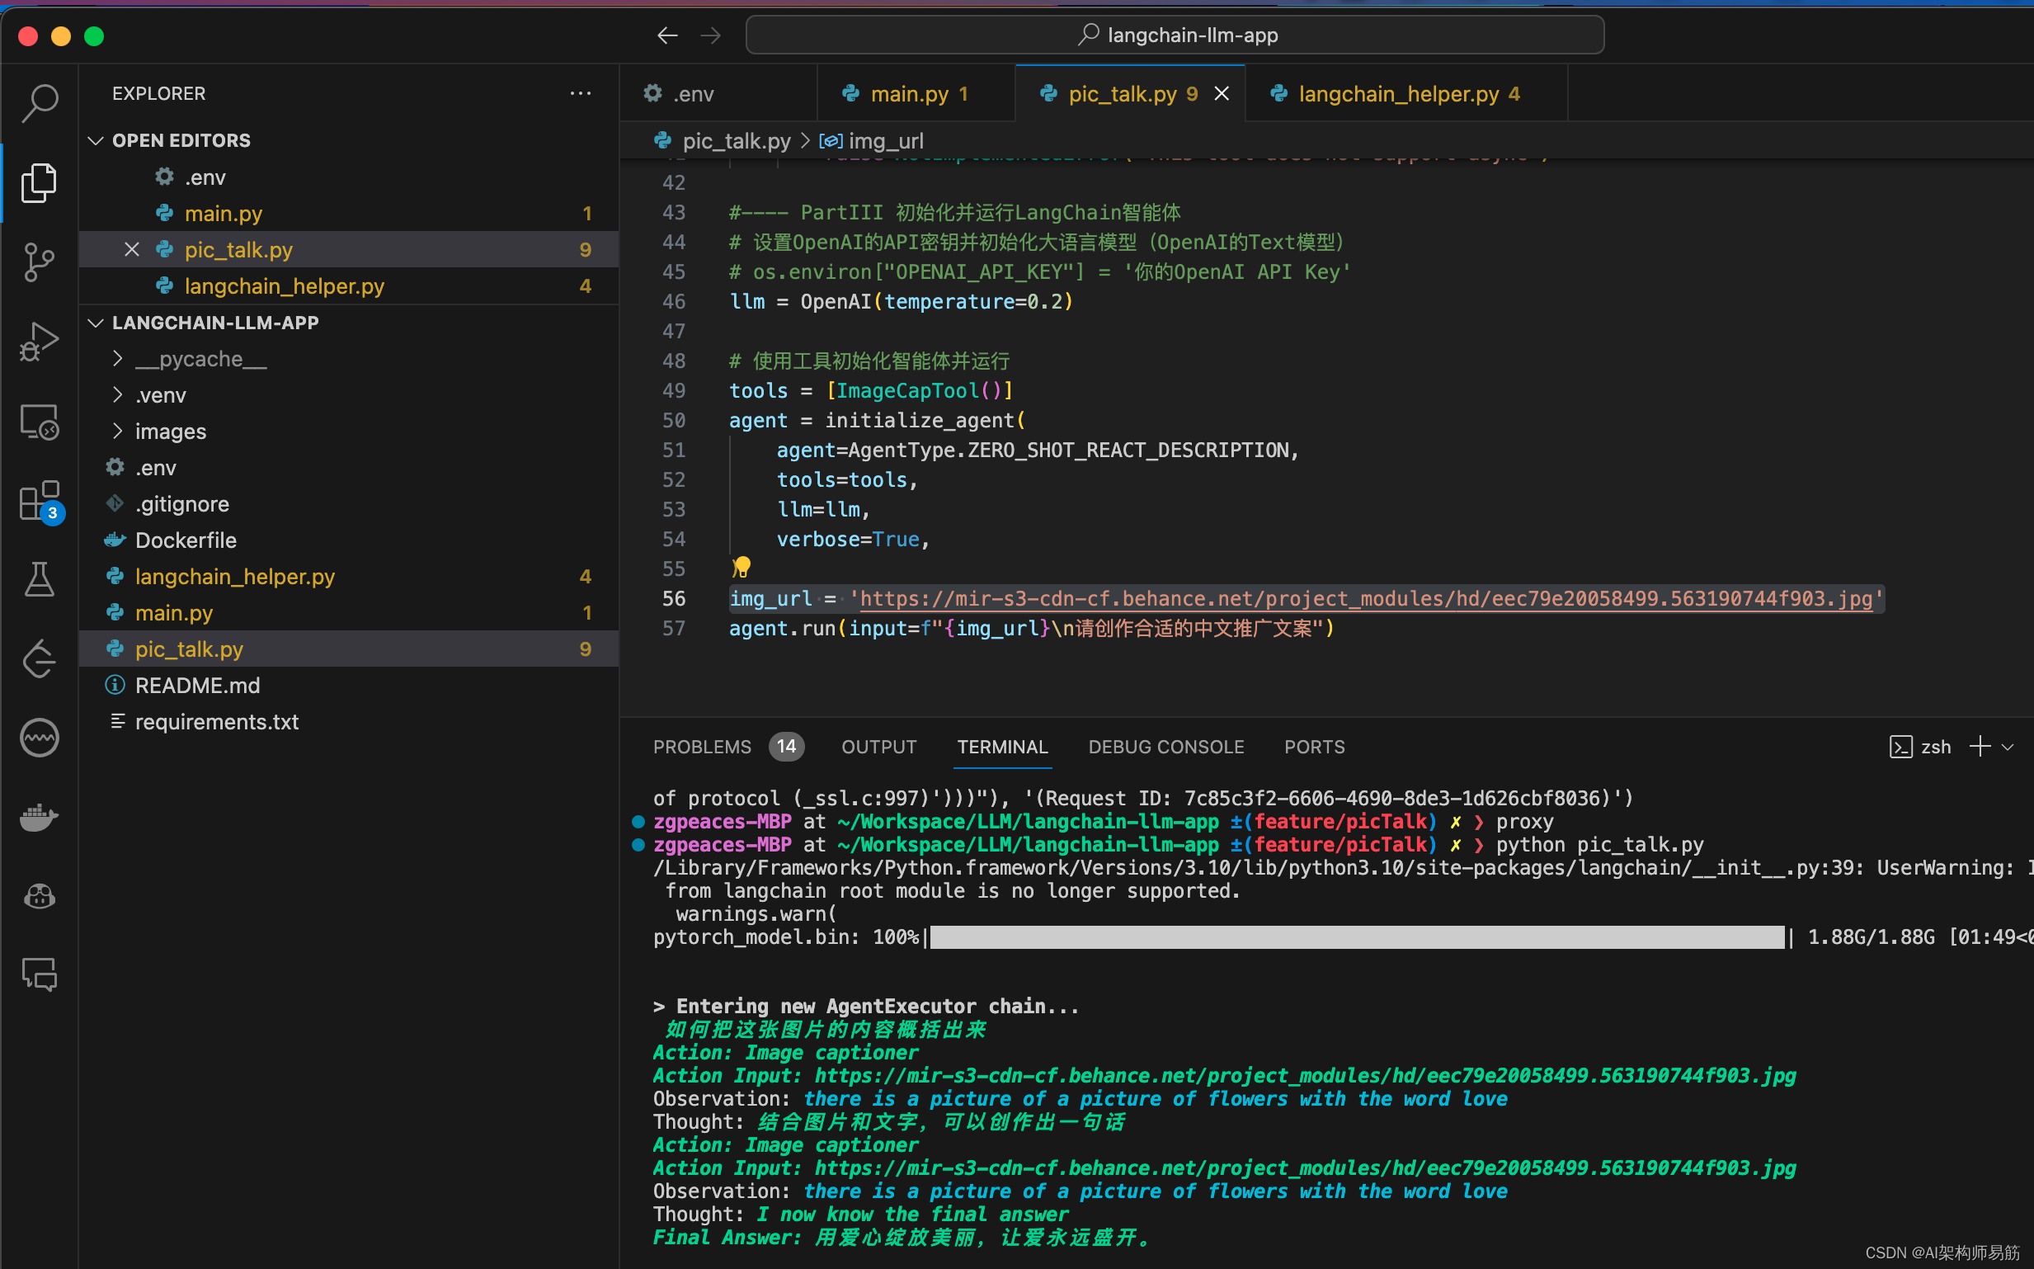Click img_url symbol in the breadcrumb
Image resolution: width=2034 pixels, height=1269 pixels.
pos(885,140)
